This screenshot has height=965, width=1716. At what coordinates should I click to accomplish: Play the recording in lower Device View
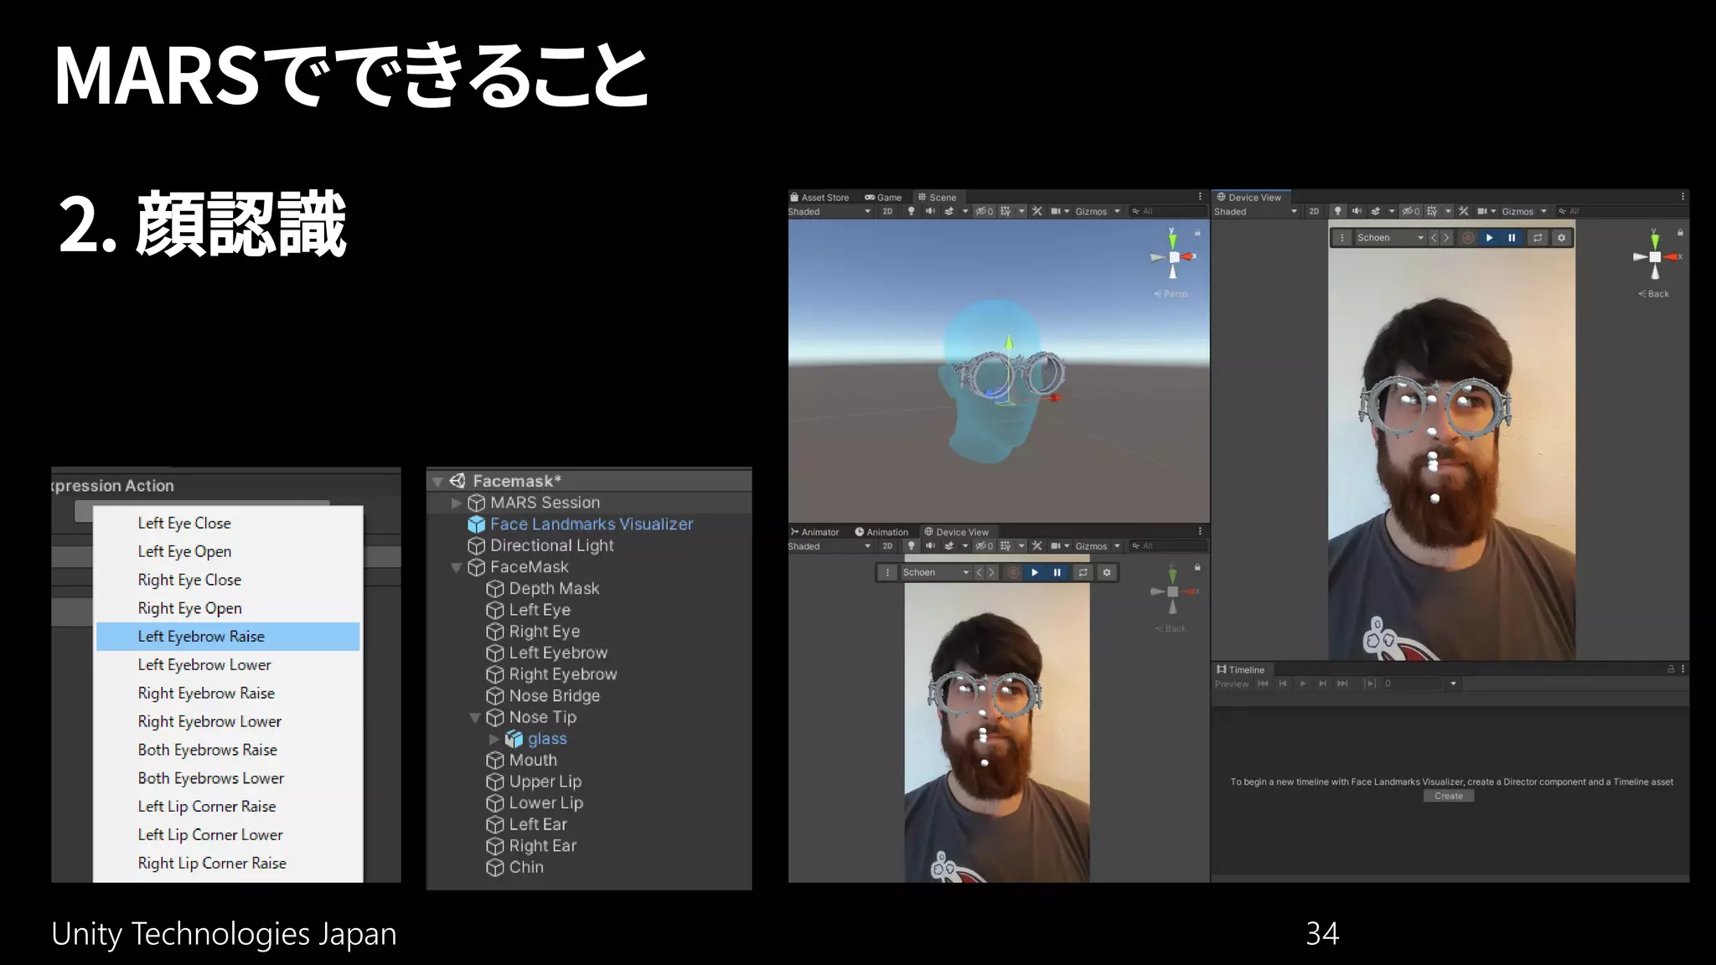[1035, 572]
